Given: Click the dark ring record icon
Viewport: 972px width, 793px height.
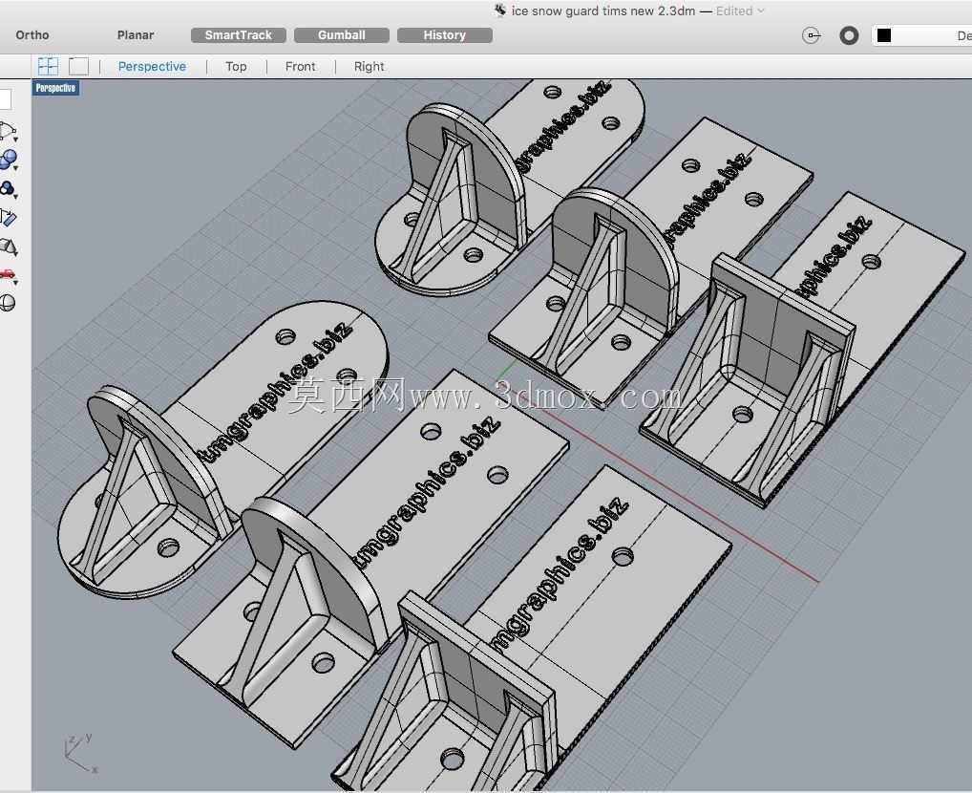Looking at the screenshot, I should [849, 35].
